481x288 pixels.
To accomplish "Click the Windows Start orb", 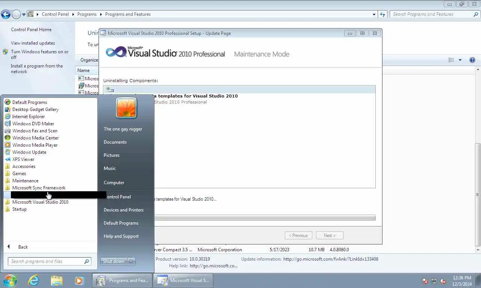I will tap(10, 280).
